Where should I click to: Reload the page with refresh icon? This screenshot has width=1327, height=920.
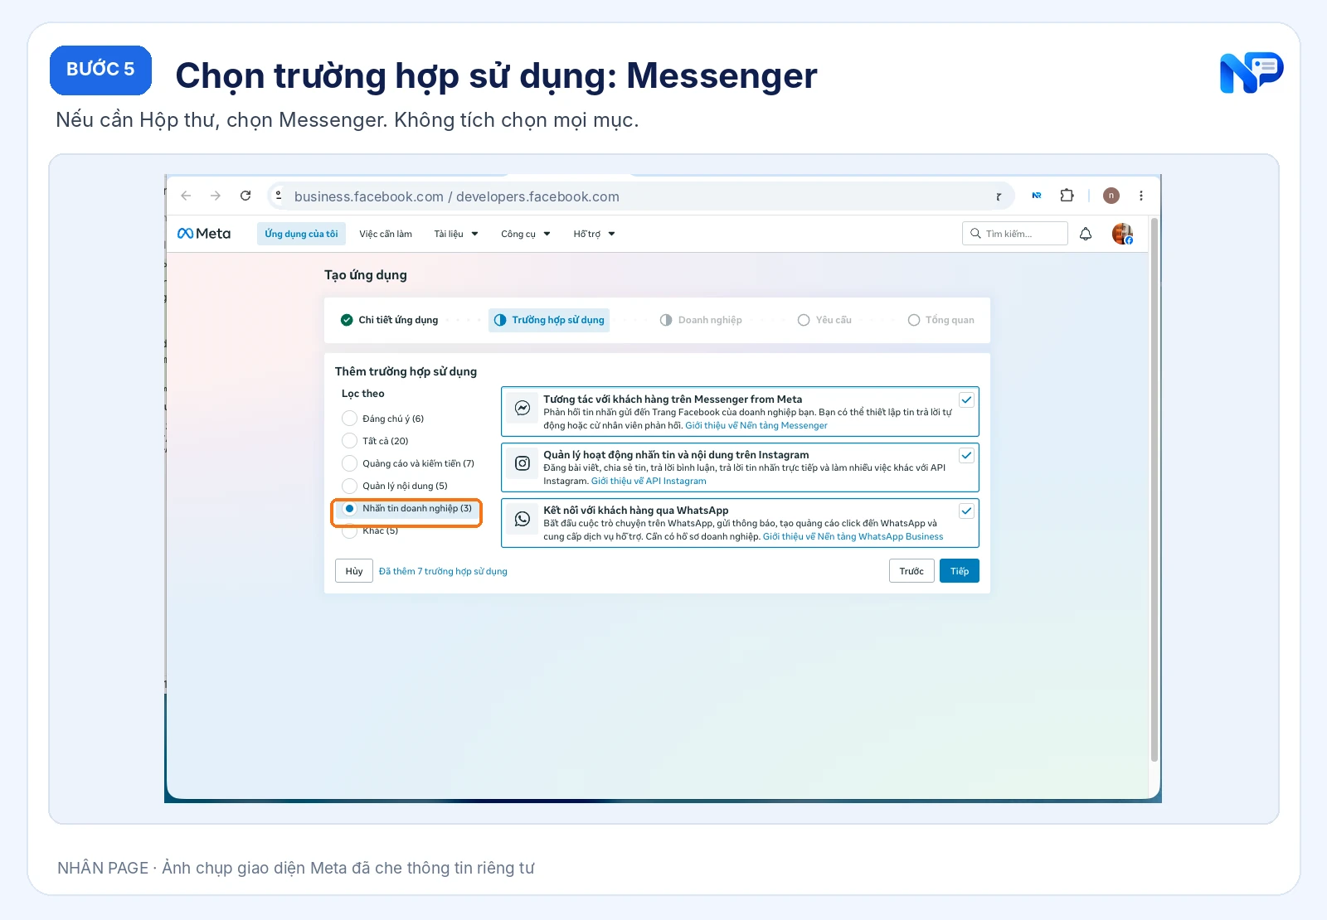(245, 196)
